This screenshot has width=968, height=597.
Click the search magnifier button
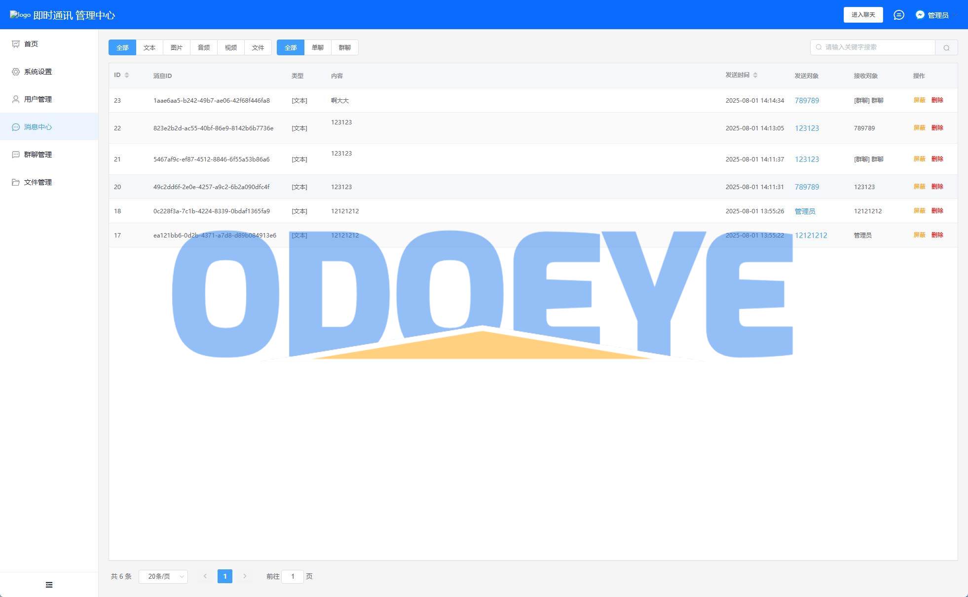point(946,47)
